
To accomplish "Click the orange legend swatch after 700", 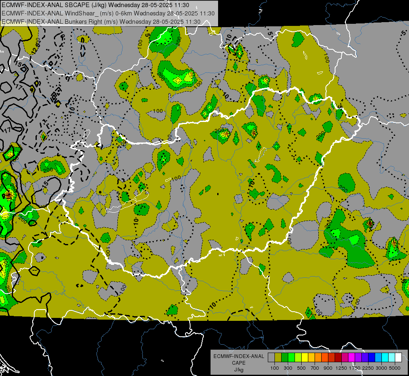I will (318, 357).
